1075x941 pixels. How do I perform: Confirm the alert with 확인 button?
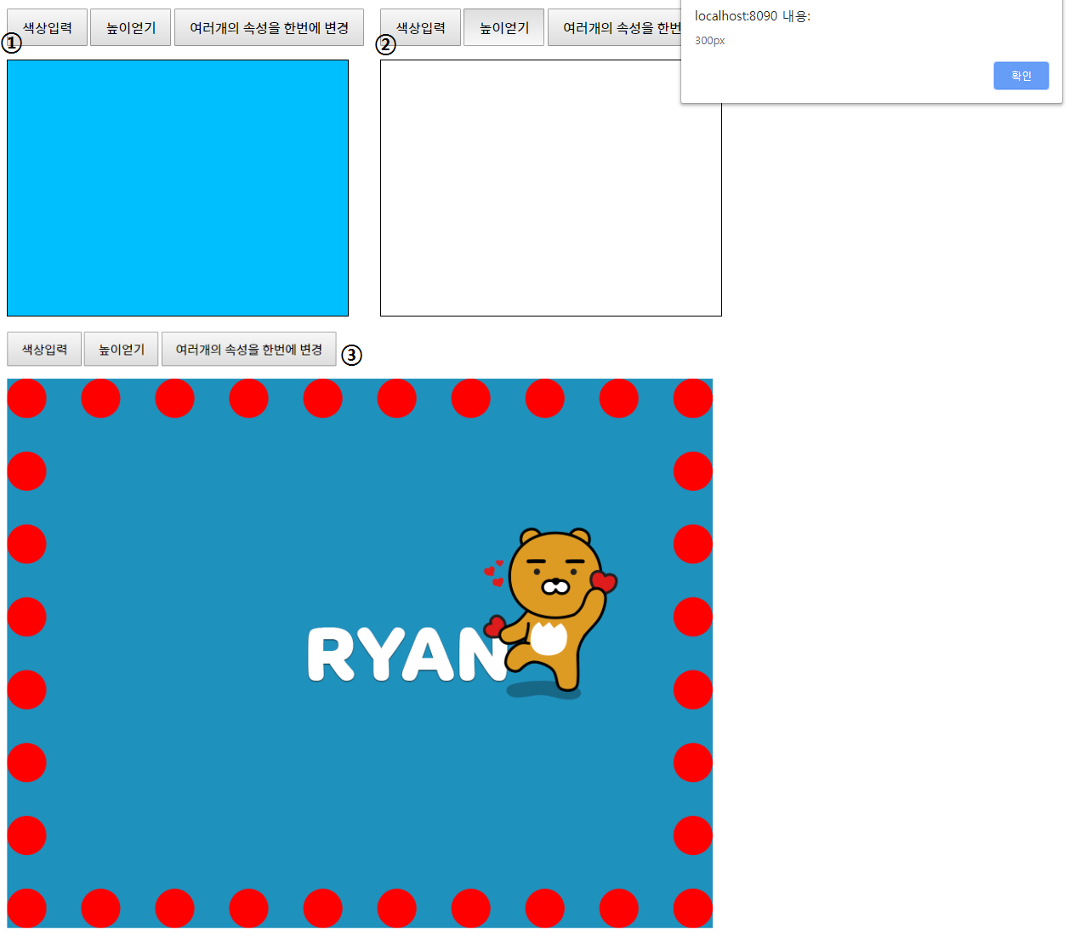tap(1021, 76)
